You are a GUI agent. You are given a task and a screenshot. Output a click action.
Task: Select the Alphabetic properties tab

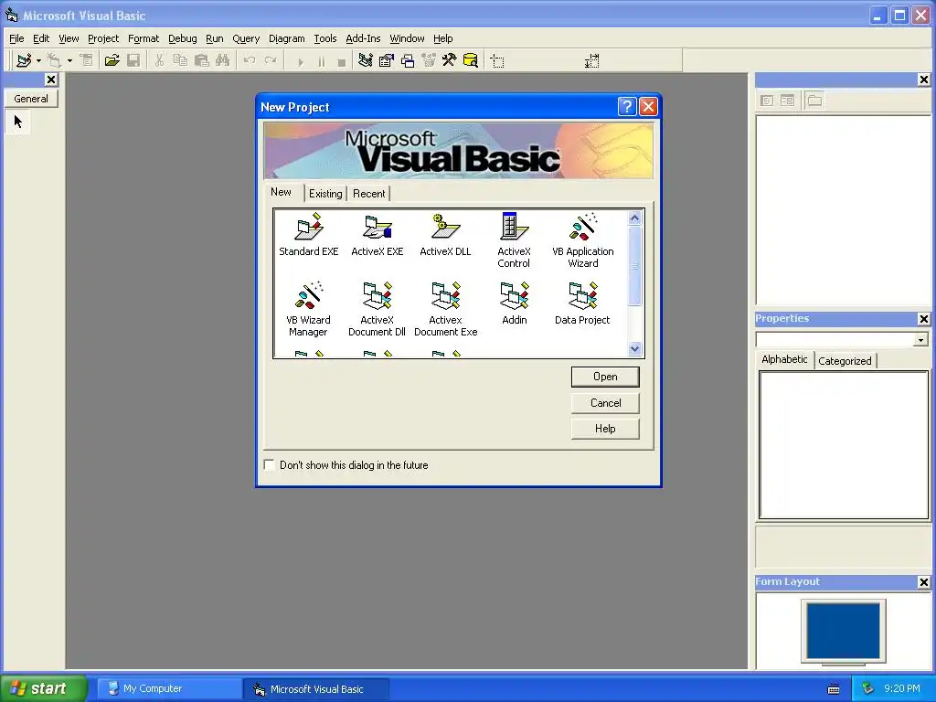[x=784, y=359]
